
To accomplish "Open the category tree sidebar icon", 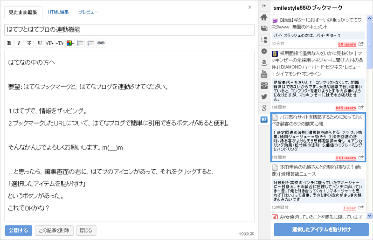I will pyautogui.click(x=264, y=40).
